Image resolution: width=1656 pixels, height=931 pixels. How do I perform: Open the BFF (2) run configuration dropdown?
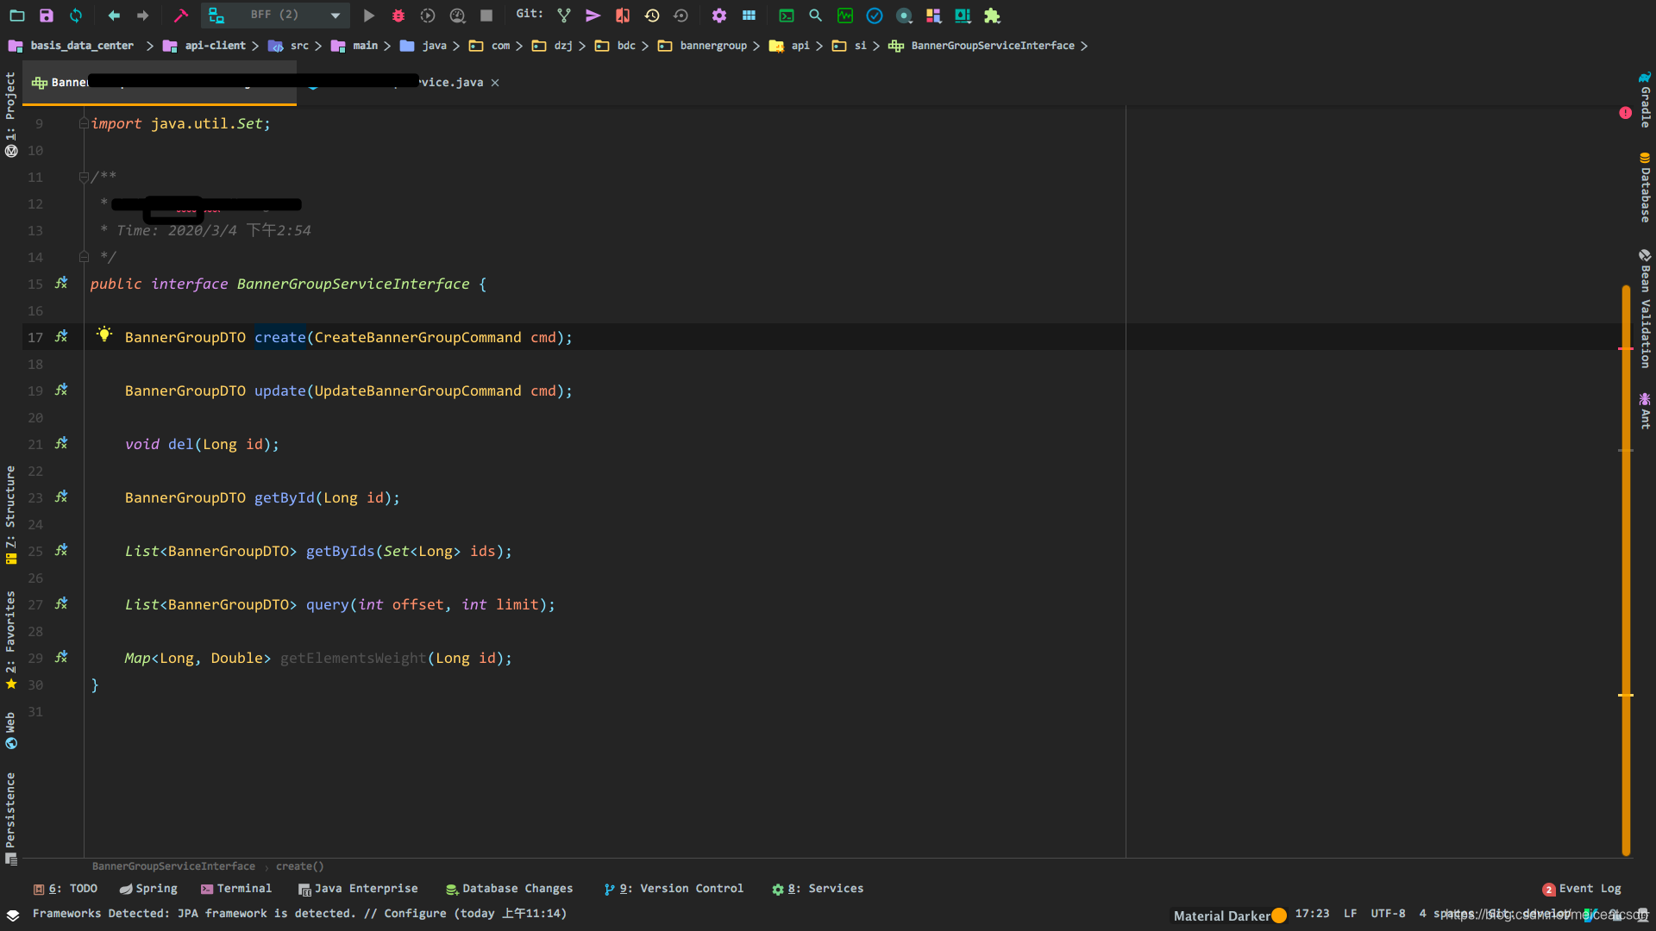click(336, 16)
